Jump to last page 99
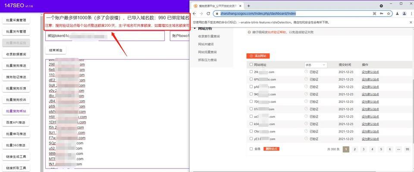The image size is (414, 172). [408, 149]
